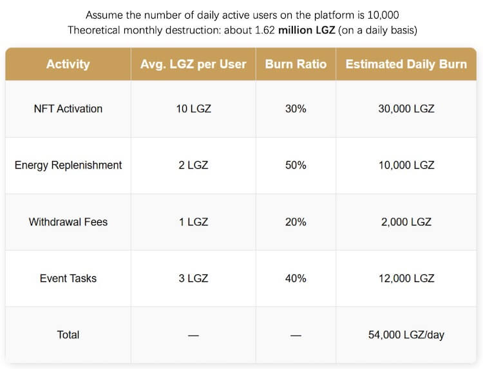Select the Estimated Daily Burn header
Viewport: 483px width, 369px height.
tap(406, 64)
